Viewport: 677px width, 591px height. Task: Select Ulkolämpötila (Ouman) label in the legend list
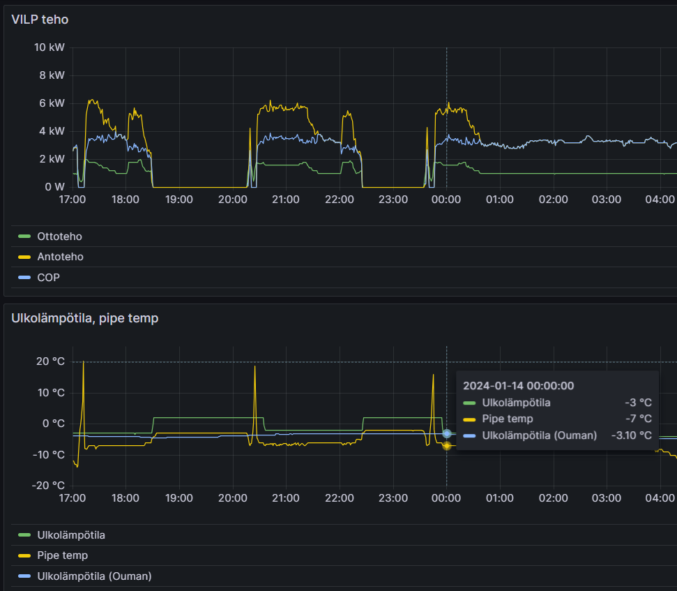pyautogui.click(x=94, y=576)
